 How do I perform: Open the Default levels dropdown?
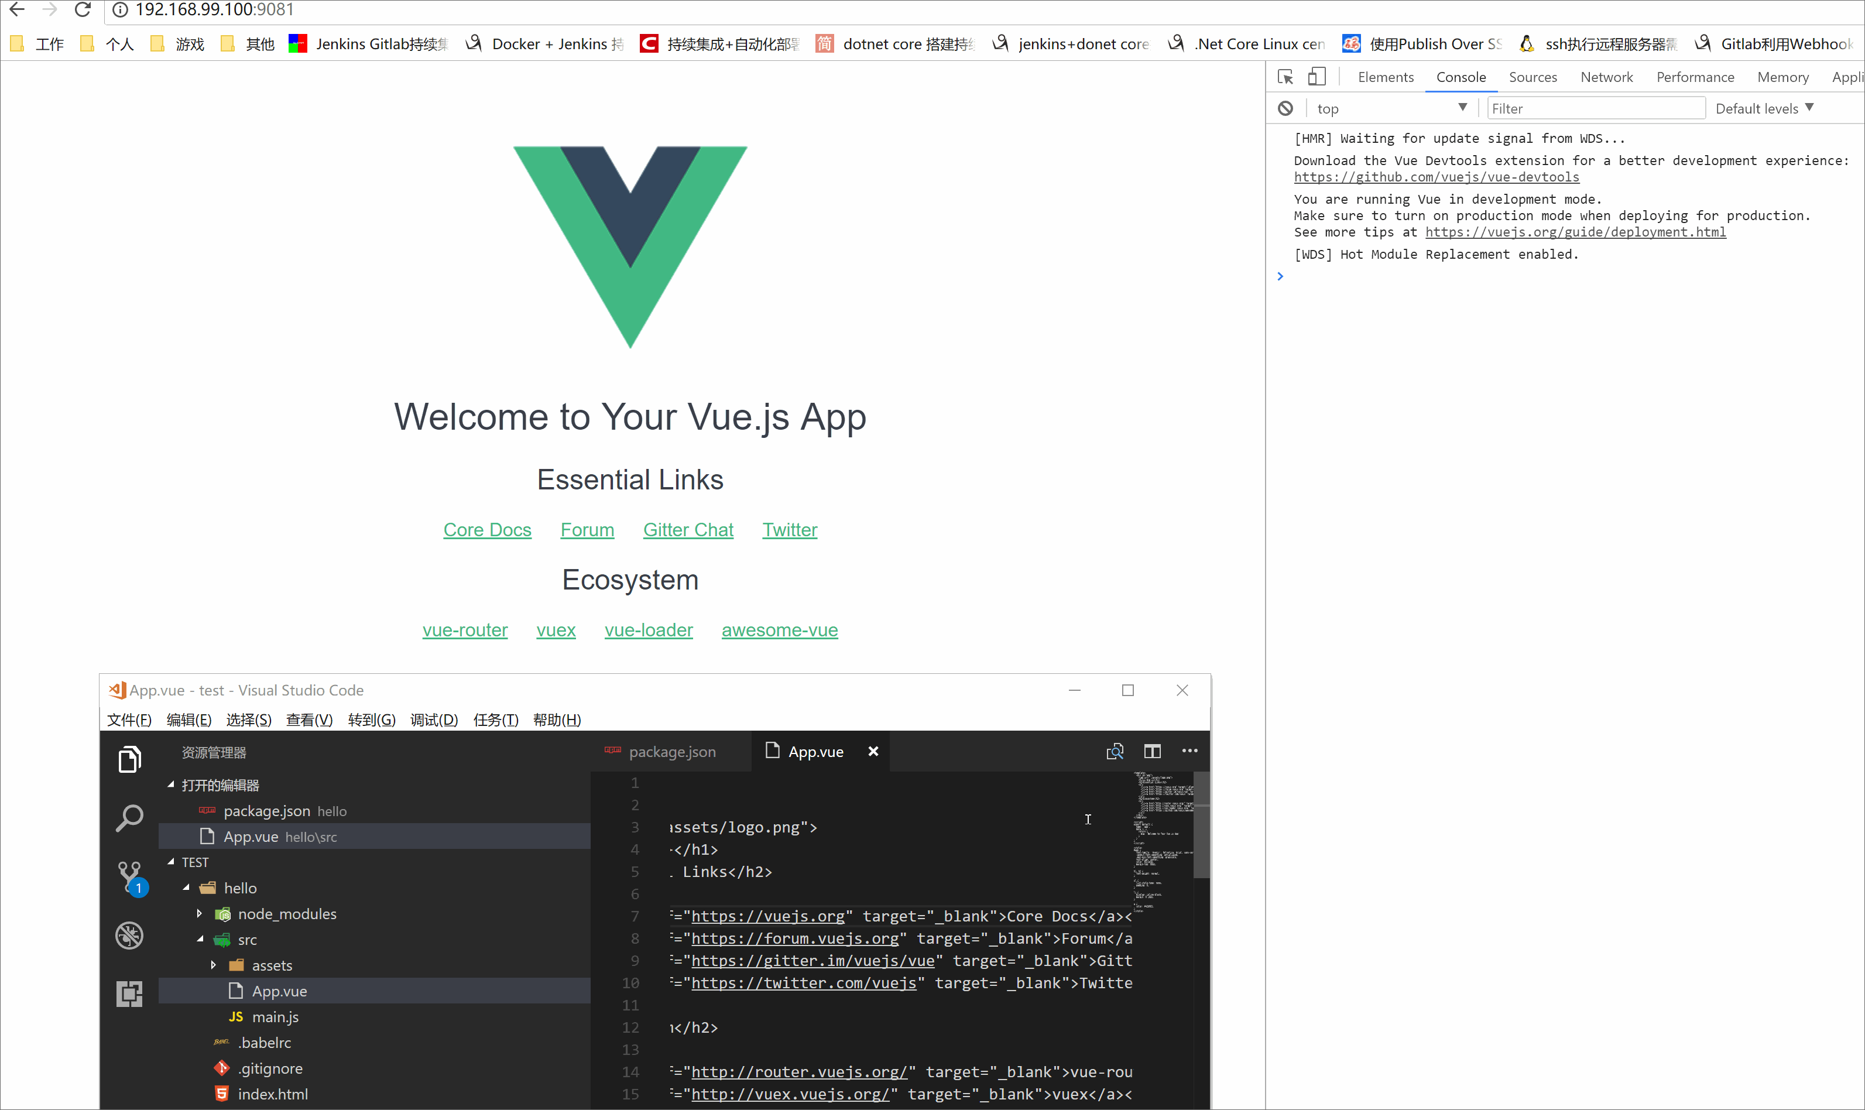coord(1764,108)
